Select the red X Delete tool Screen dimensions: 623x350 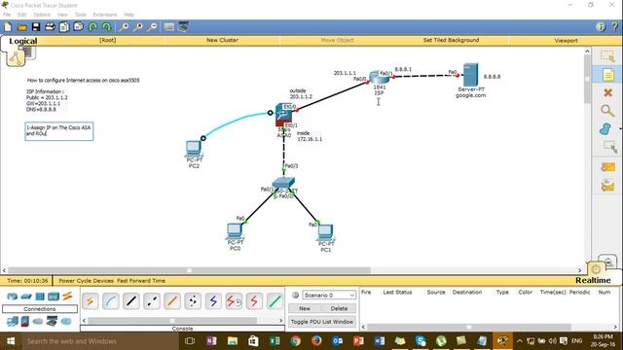[x=607, y=92]
